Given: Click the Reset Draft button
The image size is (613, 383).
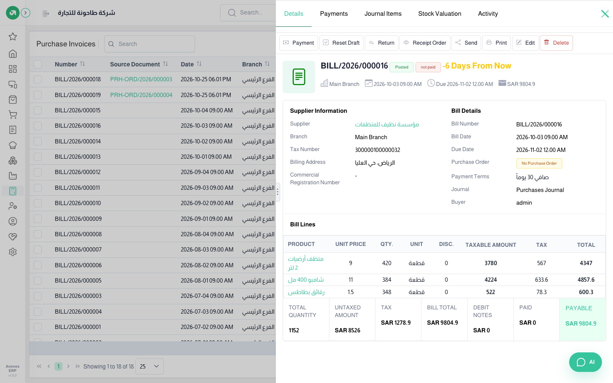Looking at the screenshot, I should [341, 43].
